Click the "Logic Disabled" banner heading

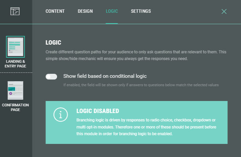point(98,111)
